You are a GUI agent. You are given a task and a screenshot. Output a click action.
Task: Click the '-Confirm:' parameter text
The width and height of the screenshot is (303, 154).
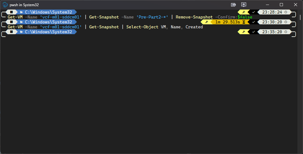click(x=226, y=17)
